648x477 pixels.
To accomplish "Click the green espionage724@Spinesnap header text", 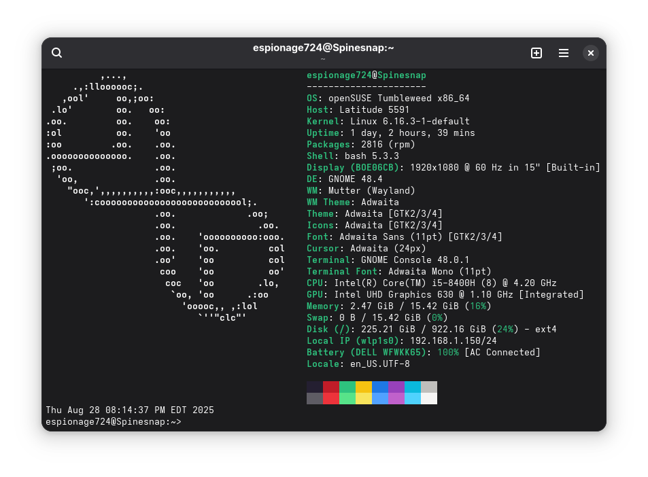I will (366, 75).
